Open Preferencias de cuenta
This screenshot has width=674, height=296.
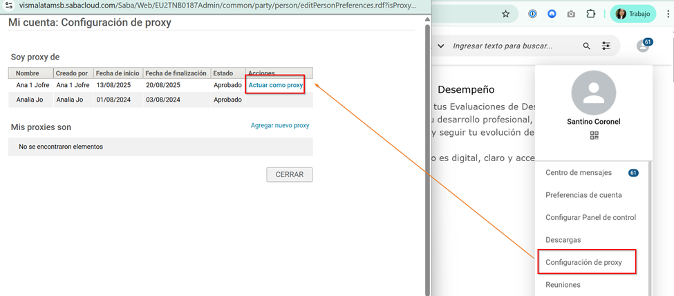tap(583, 195)
